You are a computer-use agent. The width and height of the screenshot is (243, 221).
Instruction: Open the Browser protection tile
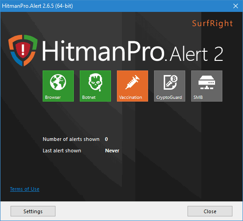point(58,86)
